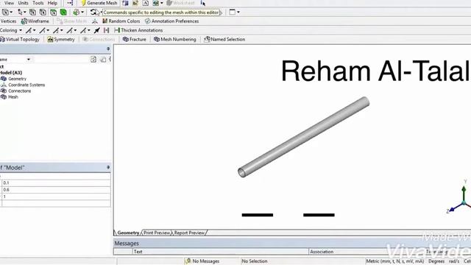Open the viewports layout dropdown arrow
The width and height of the screenshot is (471, 265).
[x=238, y=13]
